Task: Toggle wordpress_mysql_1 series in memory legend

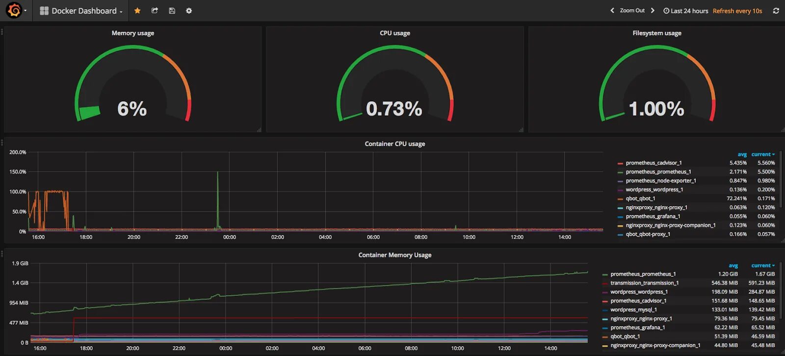Action: click(x=633, y=309)
